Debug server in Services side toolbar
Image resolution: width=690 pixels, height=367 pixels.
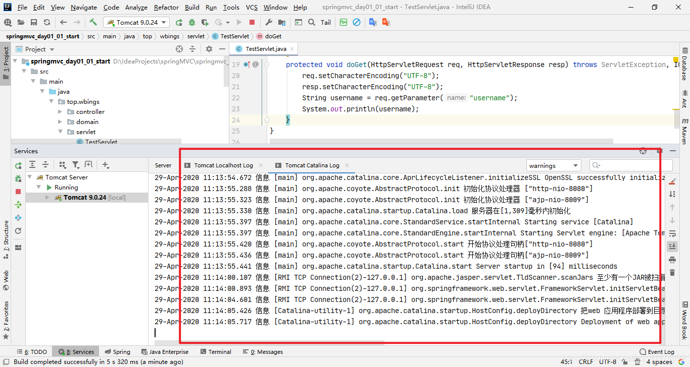[18, 178]
